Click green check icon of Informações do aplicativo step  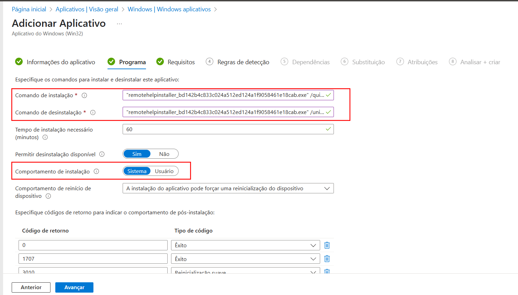(x=19, y=61)
